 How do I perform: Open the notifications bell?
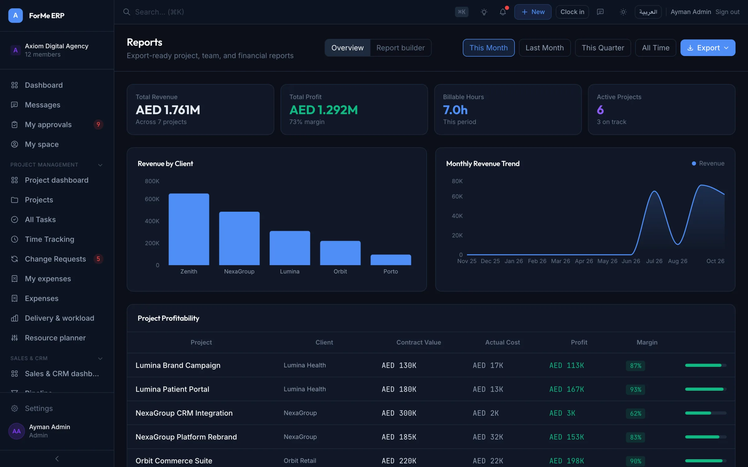[503, 12]
